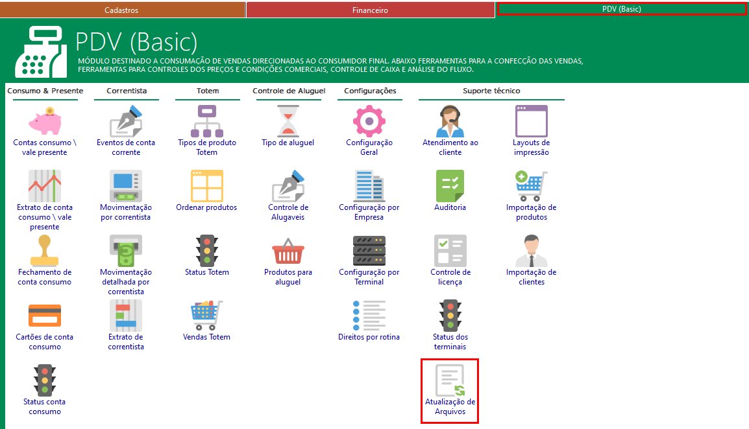Open Tipos de produto Totem icon
Screen dimensions: 749x429
206,121
